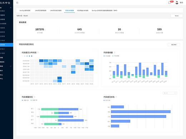Click the info icon beside 代码提交排名
Viewport: 186px width, 139px height.
116,97
